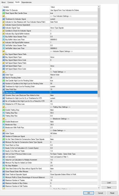Click the icon beside Dynamic Stop Loss
The height and width of the screenshot is (196, 119).
point(4,95)
